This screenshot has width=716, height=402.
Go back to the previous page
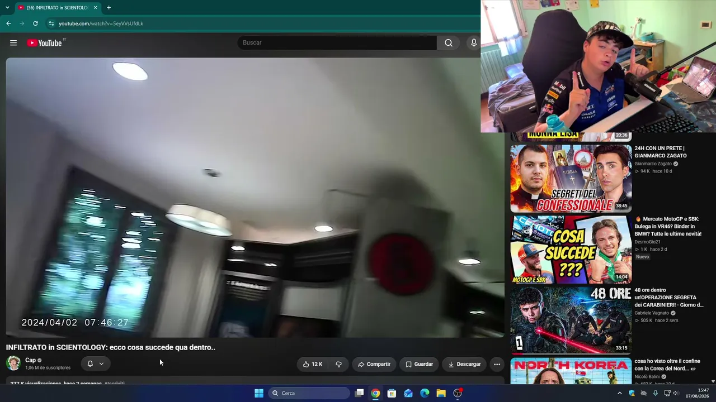[x=8, y=23]
